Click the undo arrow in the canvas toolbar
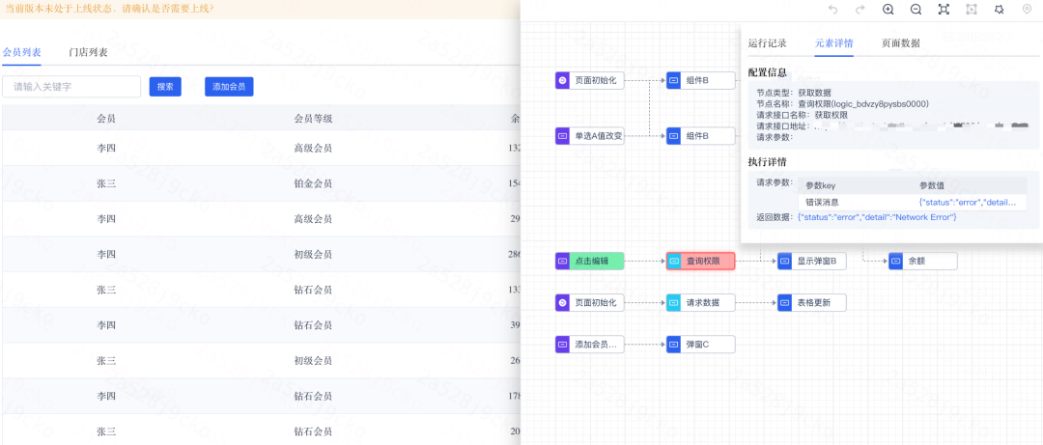This screenshot has width=1043, height=445. [x=832, y=10]
